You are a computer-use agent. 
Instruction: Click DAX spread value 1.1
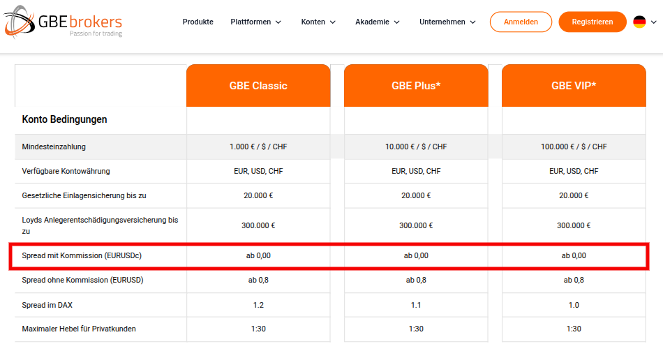point(416,305)
